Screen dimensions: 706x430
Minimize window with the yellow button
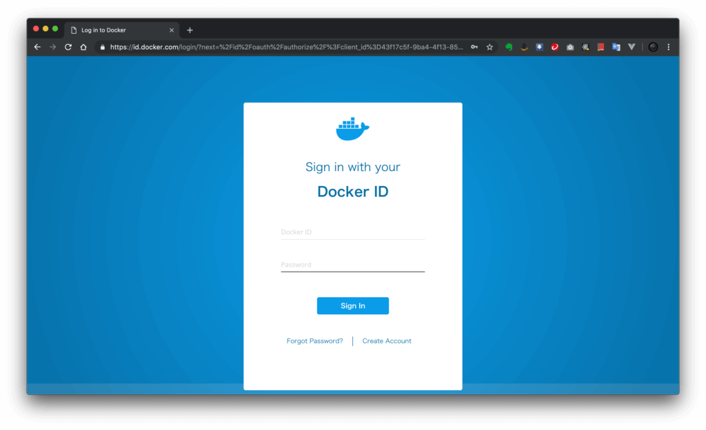click(46, 29)
